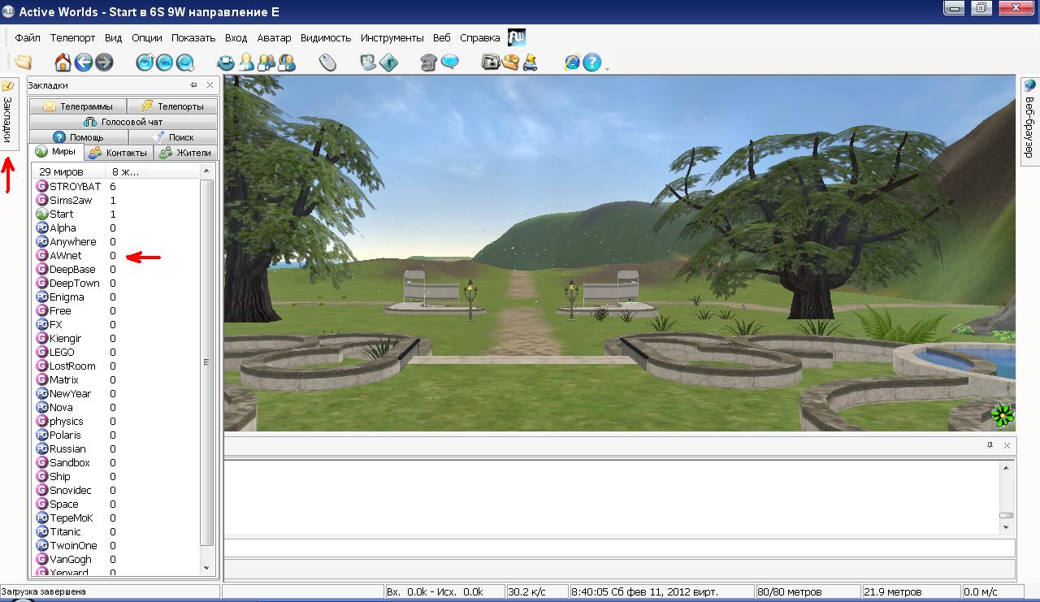Click the second blue round view icon
The image size is (1040, 602).
[x=165, y=62]
